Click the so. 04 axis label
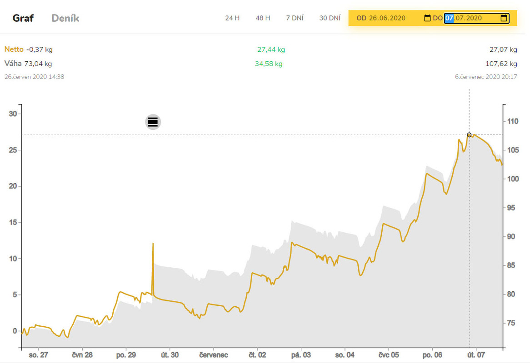The image size is (530, 363). click(345, 355)
